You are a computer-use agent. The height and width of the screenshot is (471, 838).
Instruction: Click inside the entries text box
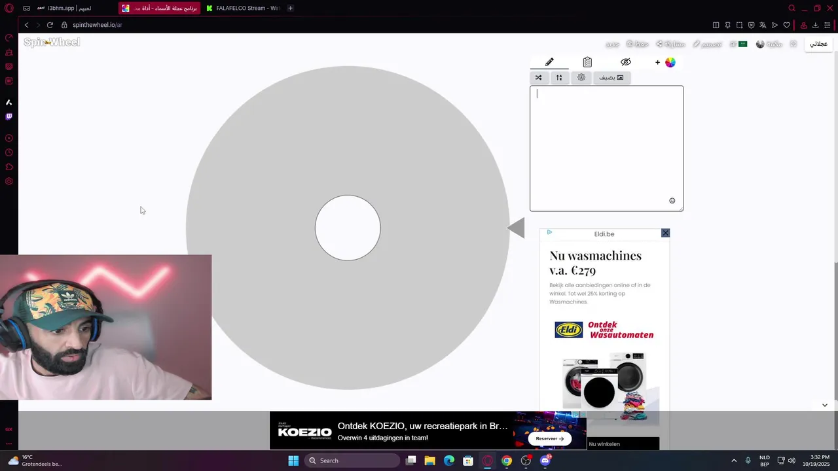point(606,148)
